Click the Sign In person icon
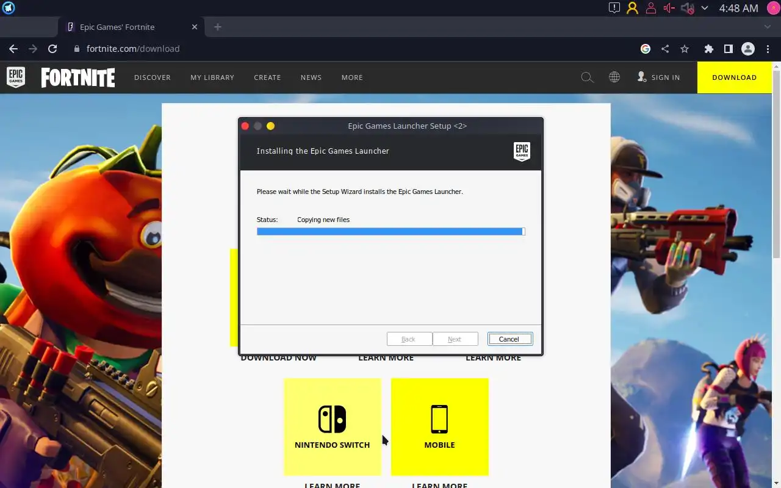Screen dimensions: 781x488 pyautogui.click(x=641, y=77)
